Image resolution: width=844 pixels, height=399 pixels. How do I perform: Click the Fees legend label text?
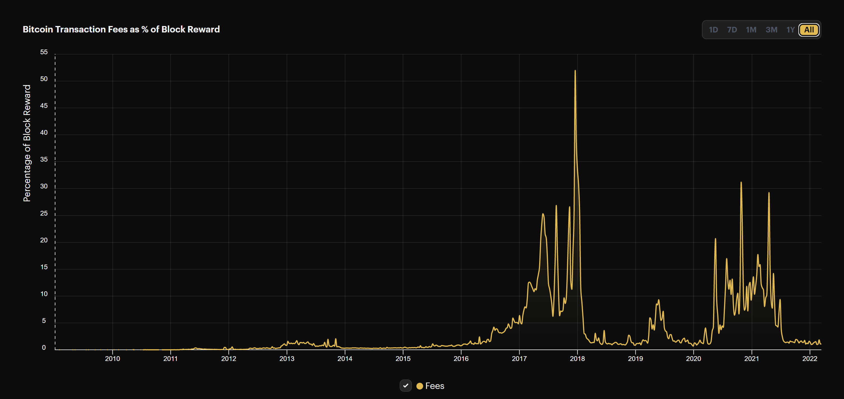tap(435, 386)
